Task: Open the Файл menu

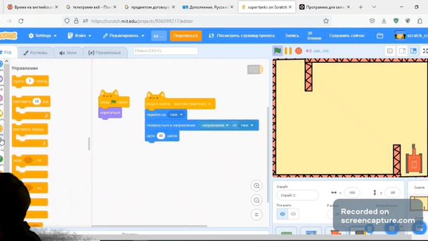Action: tap(80, 35)
